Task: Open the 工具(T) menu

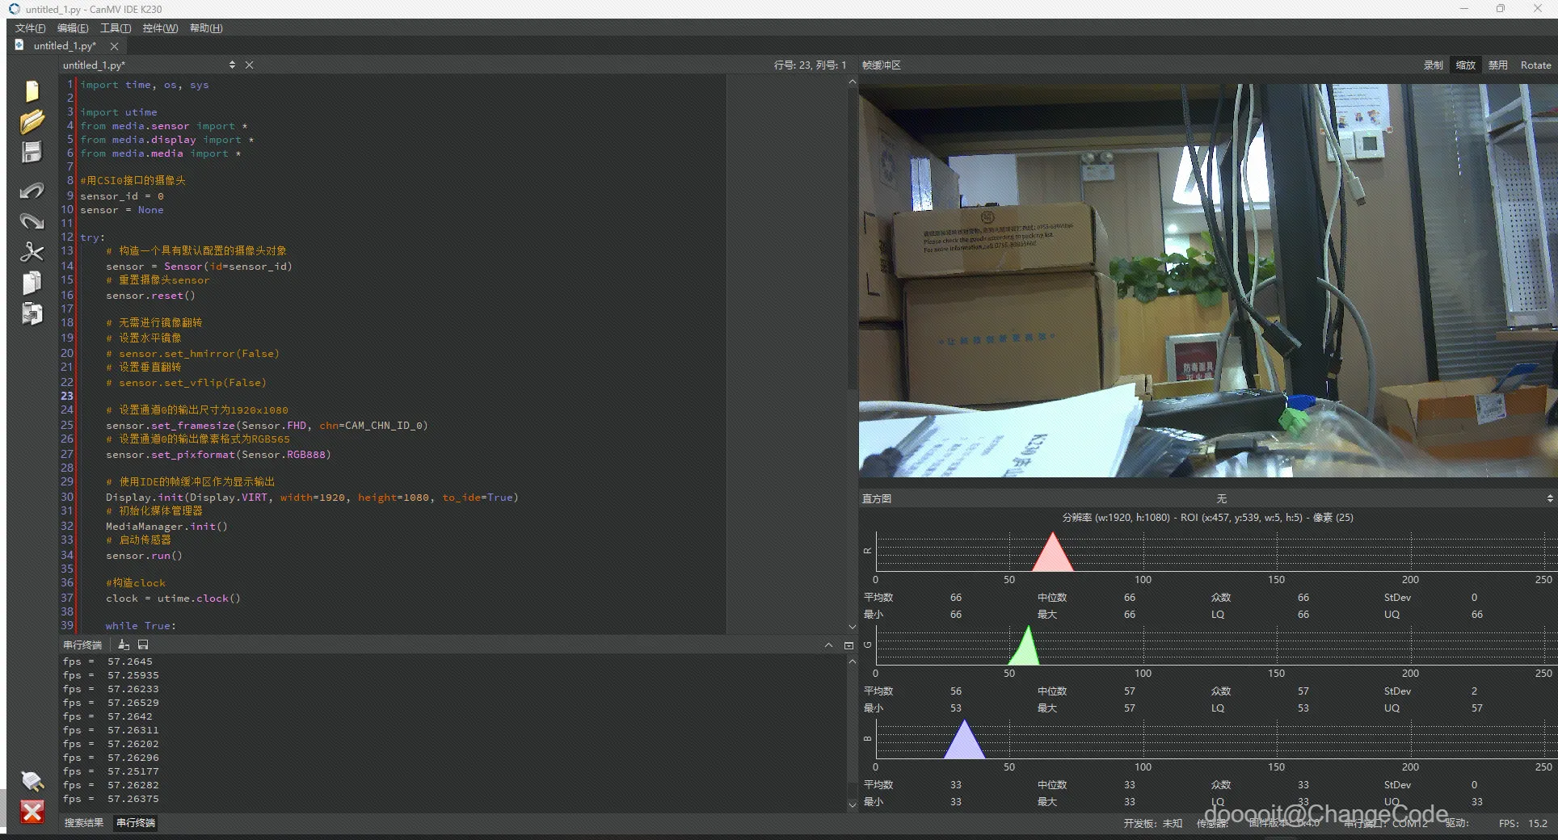Action: pyautogui.click(x=115, y=28)
